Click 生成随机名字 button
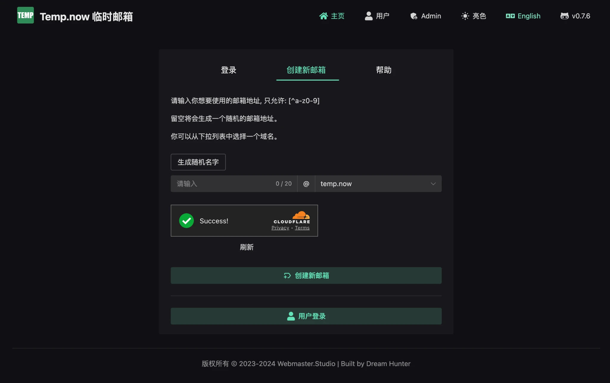Screen dimensions: 610x383 (x=198, y=162)
